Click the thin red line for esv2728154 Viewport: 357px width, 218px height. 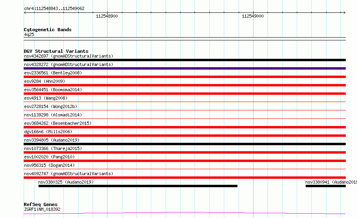point(185,110)
